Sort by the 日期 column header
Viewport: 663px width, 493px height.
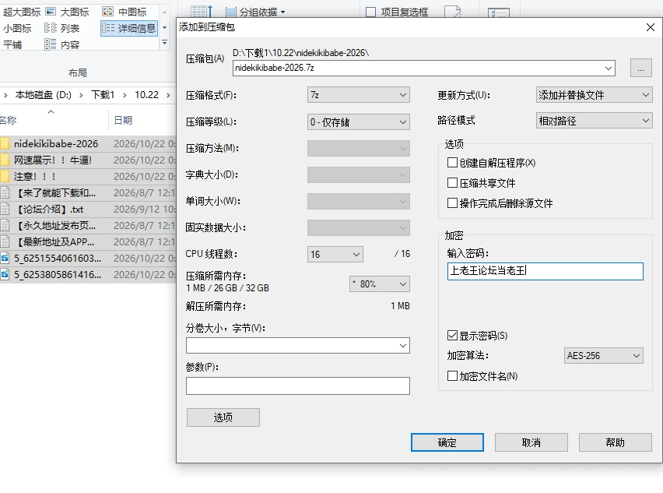tap(123, 121)
